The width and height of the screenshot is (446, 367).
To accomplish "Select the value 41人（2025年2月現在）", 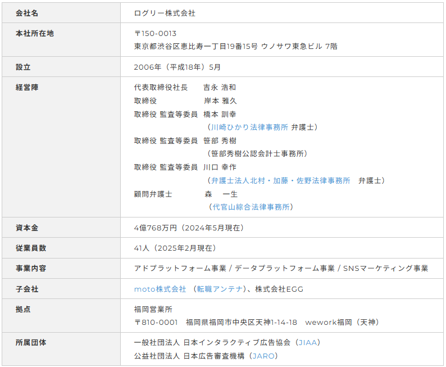I will pyautogui.click(x=175, y=248).
